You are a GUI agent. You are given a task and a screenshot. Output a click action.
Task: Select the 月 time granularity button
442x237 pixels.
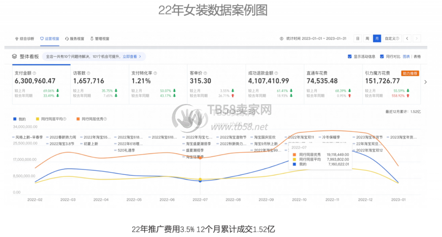click(377, 38)
